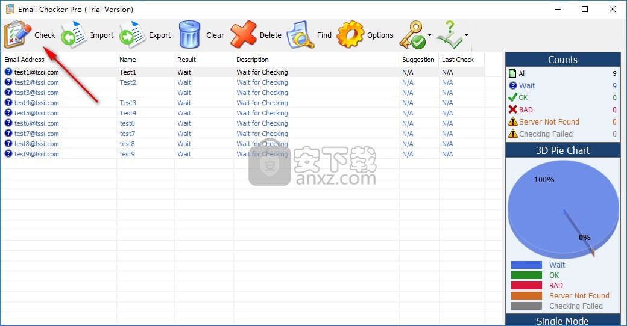This screenshot has height=326, width=627.
Task: Click the question icon for test9@tssi.com
Action: [8, 153]
